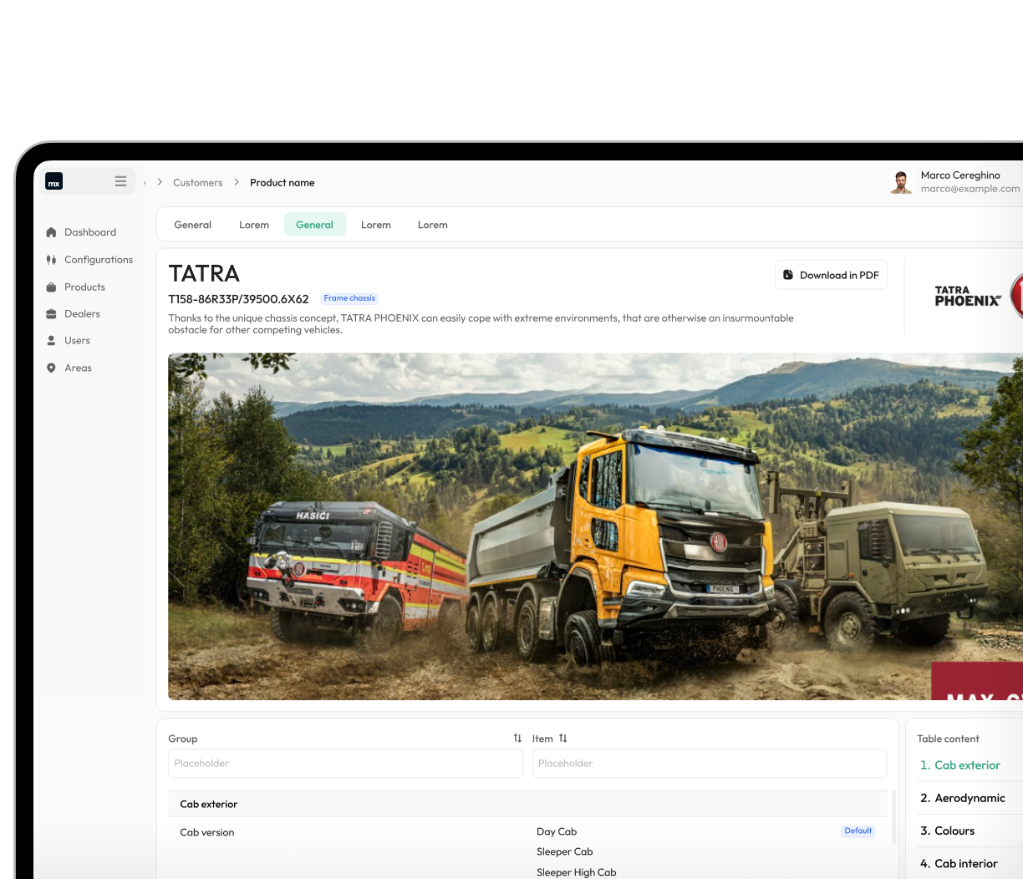The height and width of the screenshot is (879, 1023).
Task: Click the Default badge on Day Cab
Action: click(x=858, y=831)
